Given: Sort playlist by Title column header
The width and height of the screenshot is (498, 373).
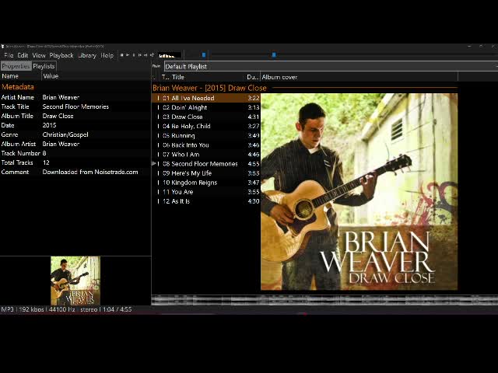Looking at the screenshot, I should pyautogui.click(x=208, y=77).
